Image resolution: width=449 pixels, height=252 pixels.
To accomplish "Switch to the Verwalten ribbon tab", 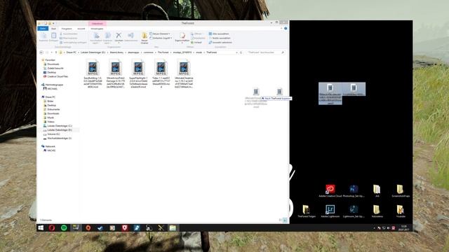I will coord(97,29).
